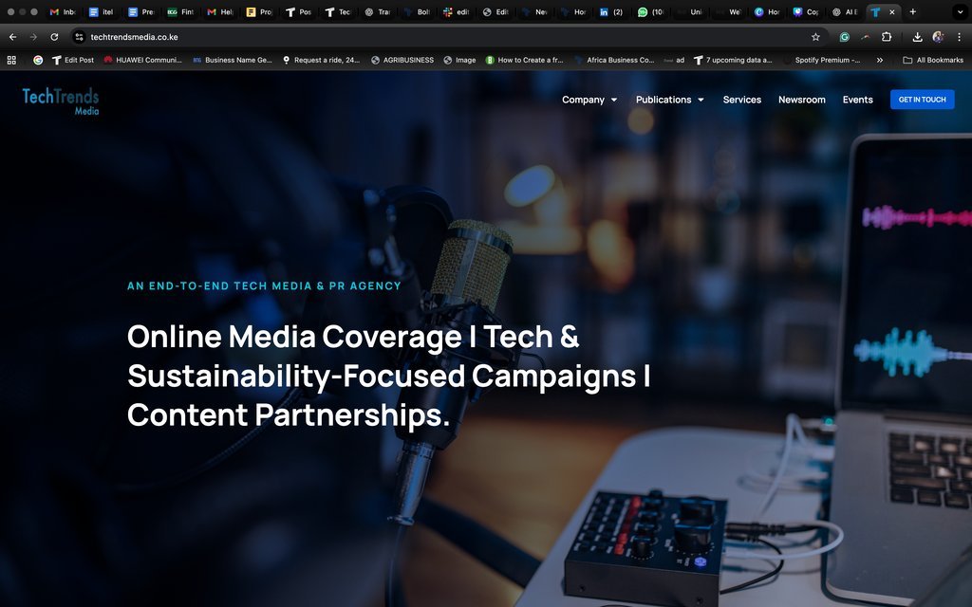Open the Edit Post bookmark
The image size is (972, 607).
[x=73, y=60]
